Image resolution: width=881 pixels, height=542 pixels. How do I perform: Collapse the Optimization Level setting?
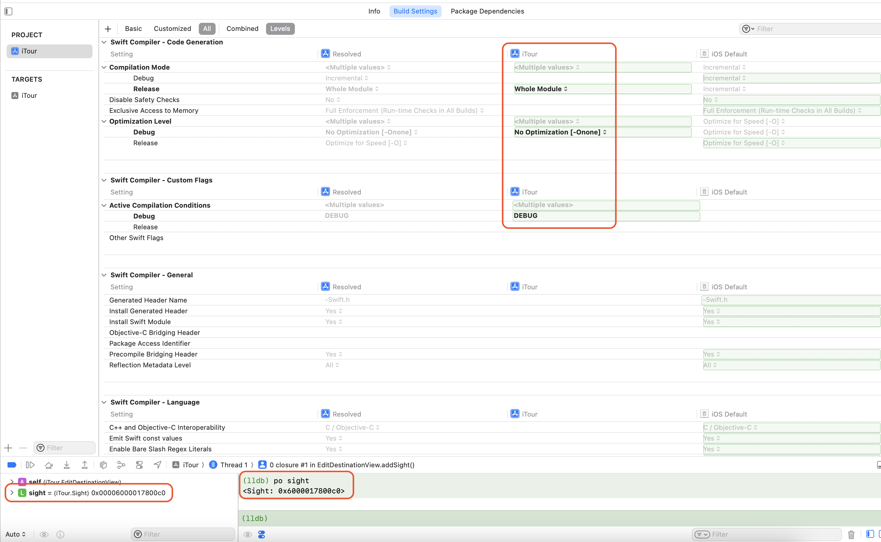[104, 122]
